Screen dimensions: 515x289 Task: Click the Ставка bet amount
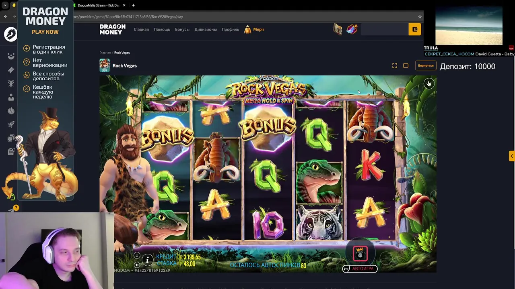(187, 264)
